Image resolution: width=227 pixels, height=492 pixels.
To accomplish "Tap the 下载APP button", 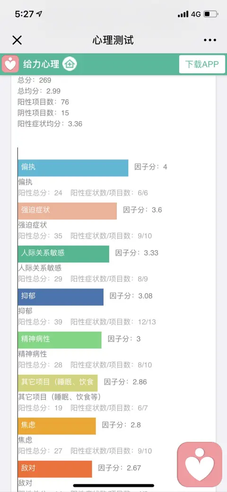I will point(202,64).
